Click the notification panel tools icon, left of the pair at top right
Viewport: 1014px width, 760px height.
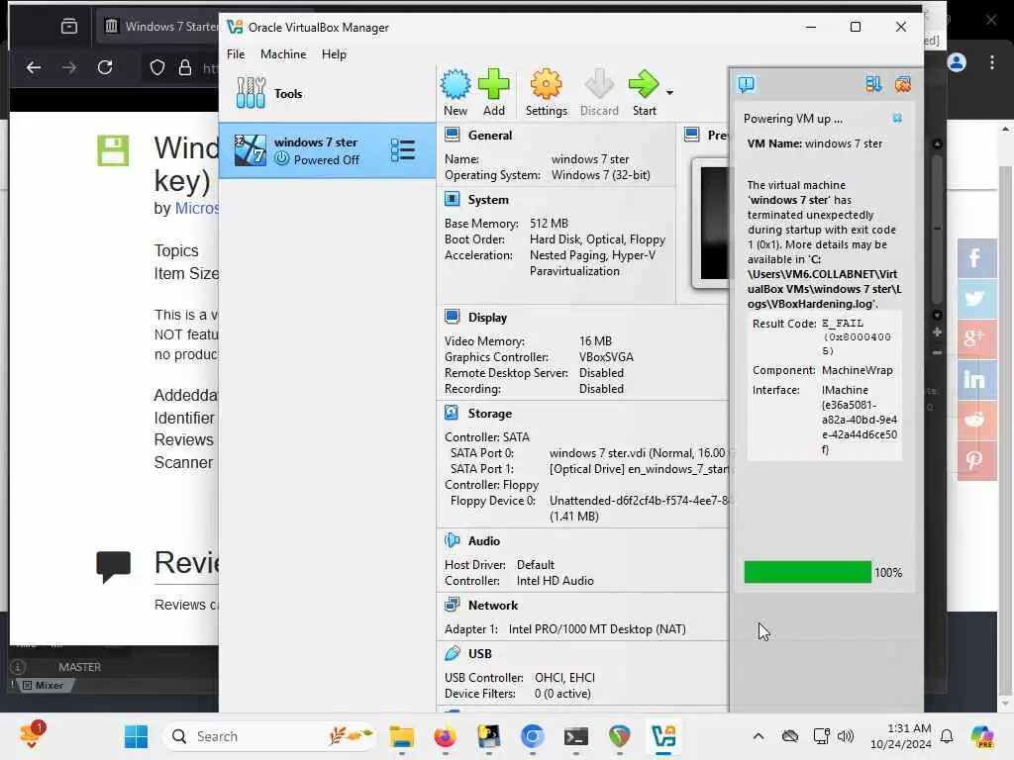(873, 84)
